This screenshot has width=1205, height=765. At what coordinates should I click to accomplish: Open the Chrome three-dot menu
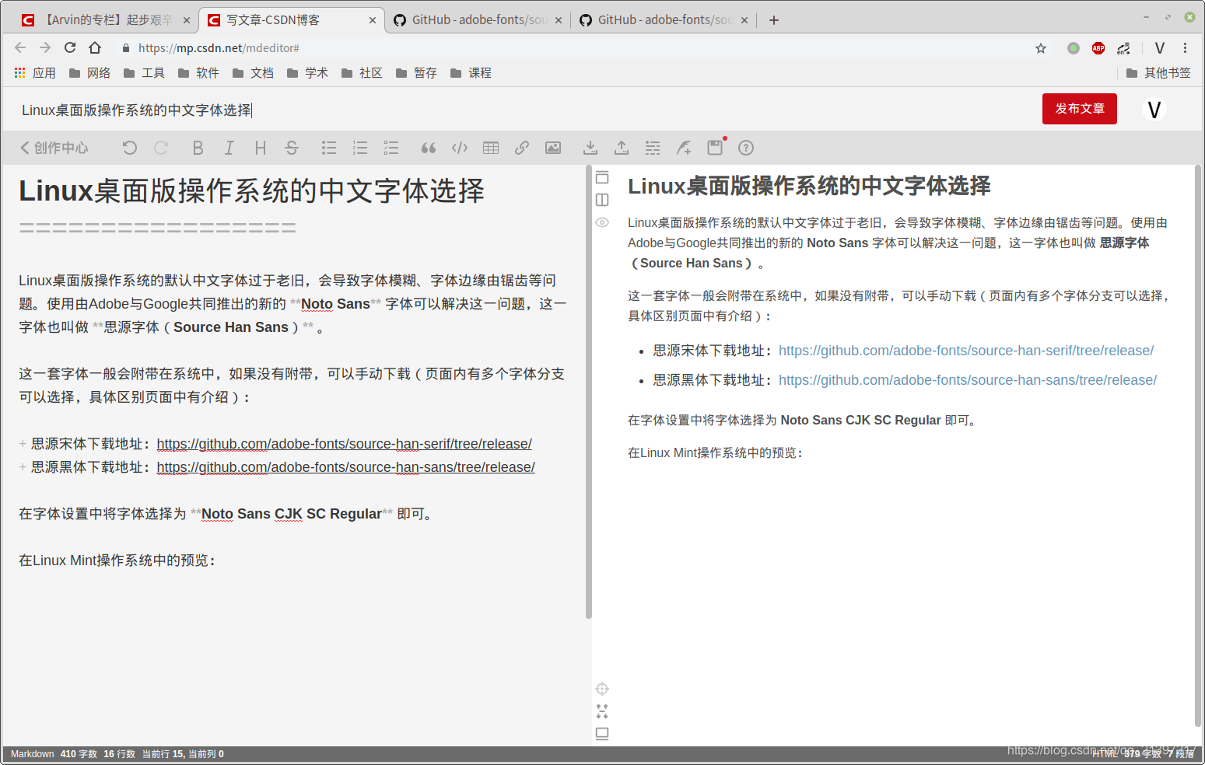(x=1186, y=48)
